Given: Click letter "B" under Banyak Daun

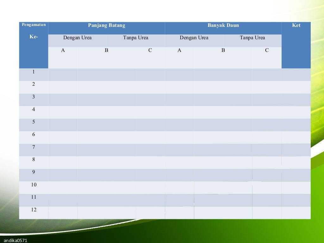Looking at the screenshot, I should tap(223, 50).
